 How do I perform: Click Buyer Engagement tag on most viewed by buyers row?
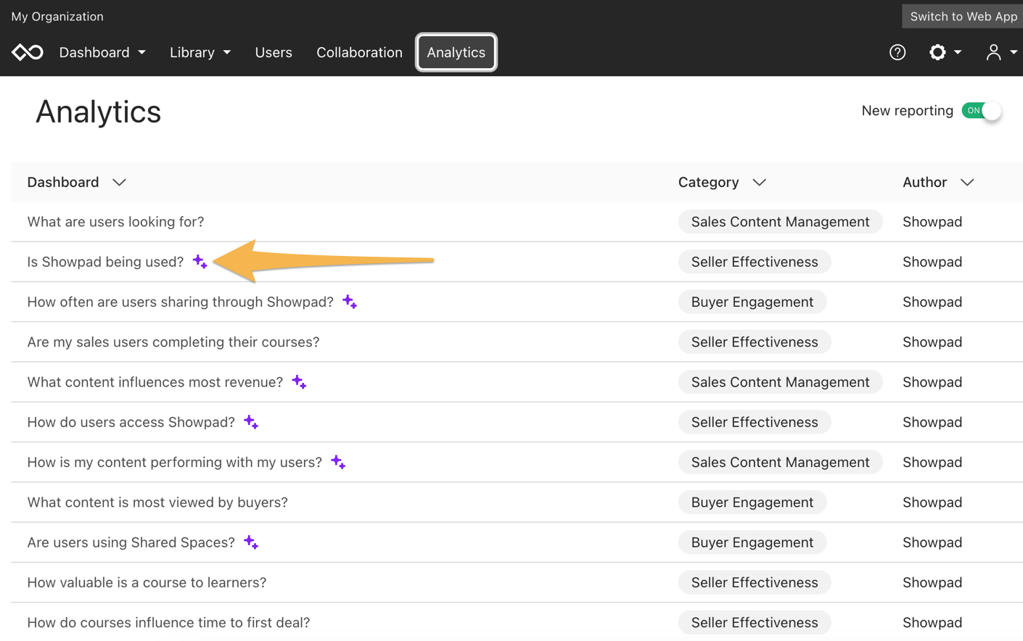click(x=752, y=503)
